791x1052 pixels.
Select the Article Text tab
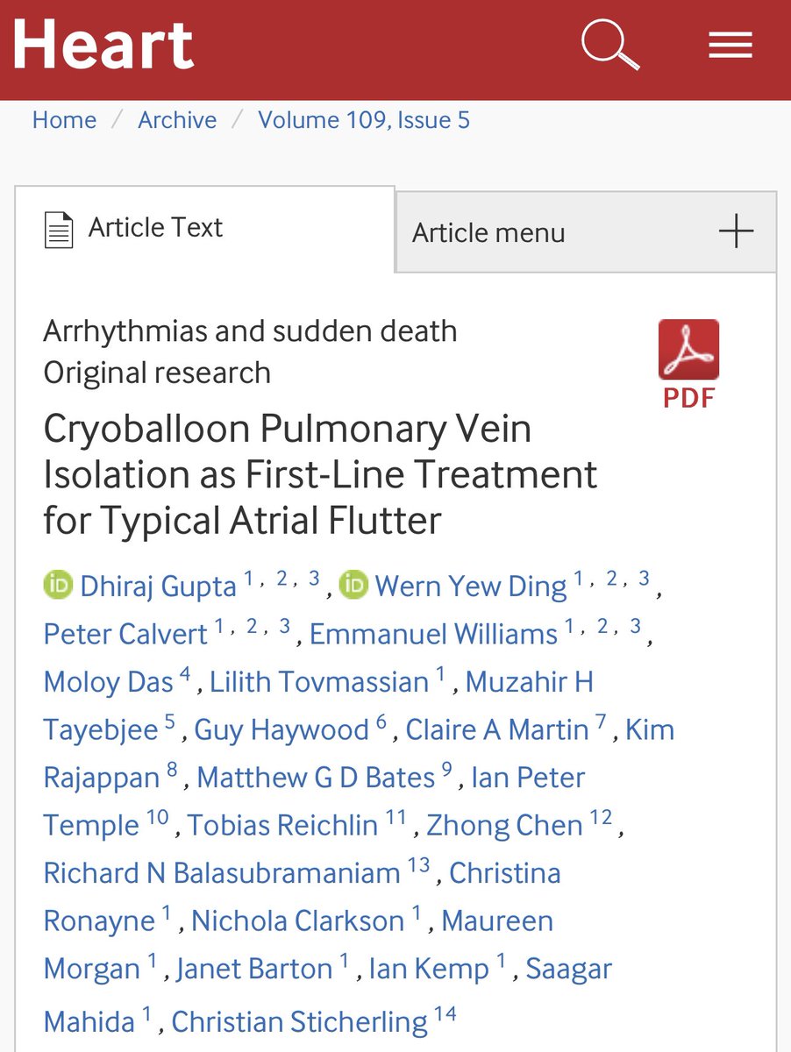[x=155, y=228]
